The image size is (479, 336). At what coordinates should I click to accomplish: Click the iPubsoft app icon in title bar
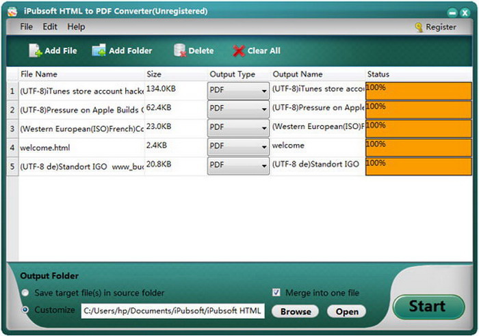click(x=12, y=12)
